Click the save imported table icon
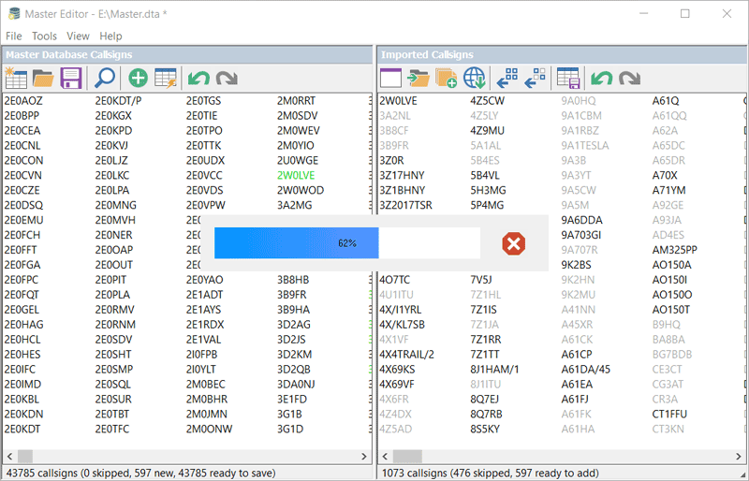 568,79
